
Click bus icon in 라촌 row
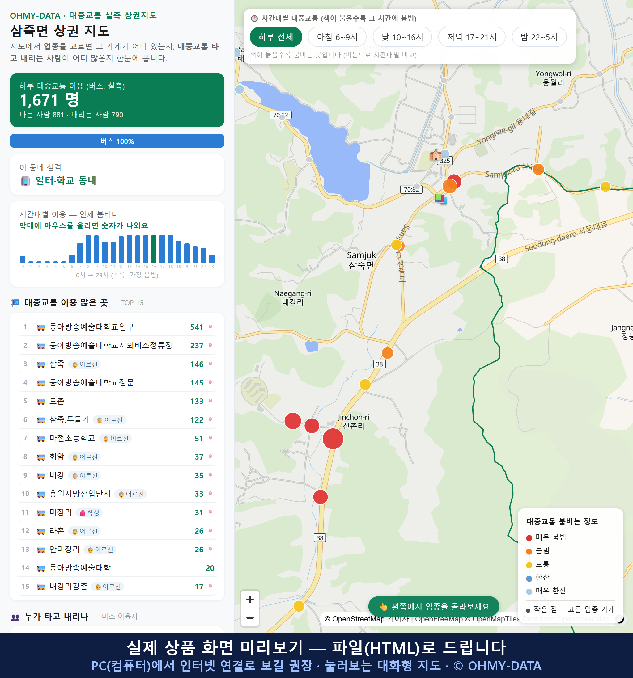(41, 531)
